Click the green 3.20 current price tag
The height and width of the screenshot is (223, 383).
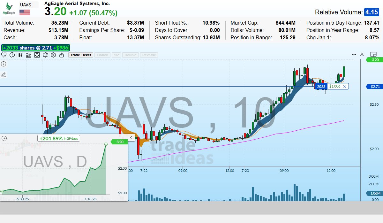(x=375, y=60)
